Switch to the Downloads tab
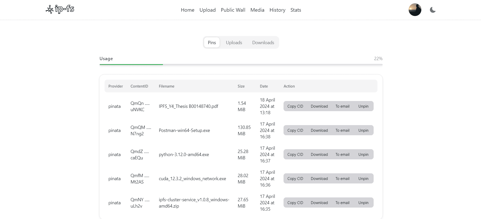The height and width of the screenshot is (219, 481). pos(263,43)
